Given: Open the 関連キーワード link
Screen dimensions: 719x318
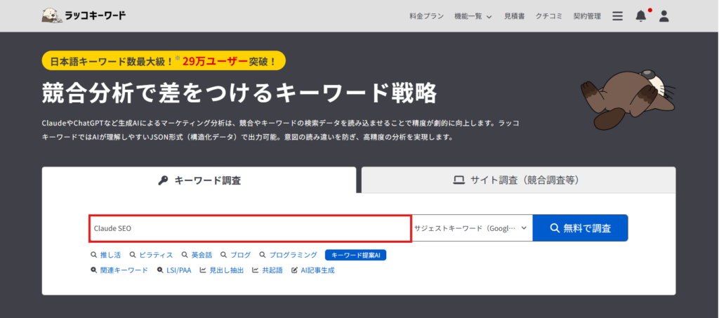Looking at the screenshot, I should click(x=119, y=270).
